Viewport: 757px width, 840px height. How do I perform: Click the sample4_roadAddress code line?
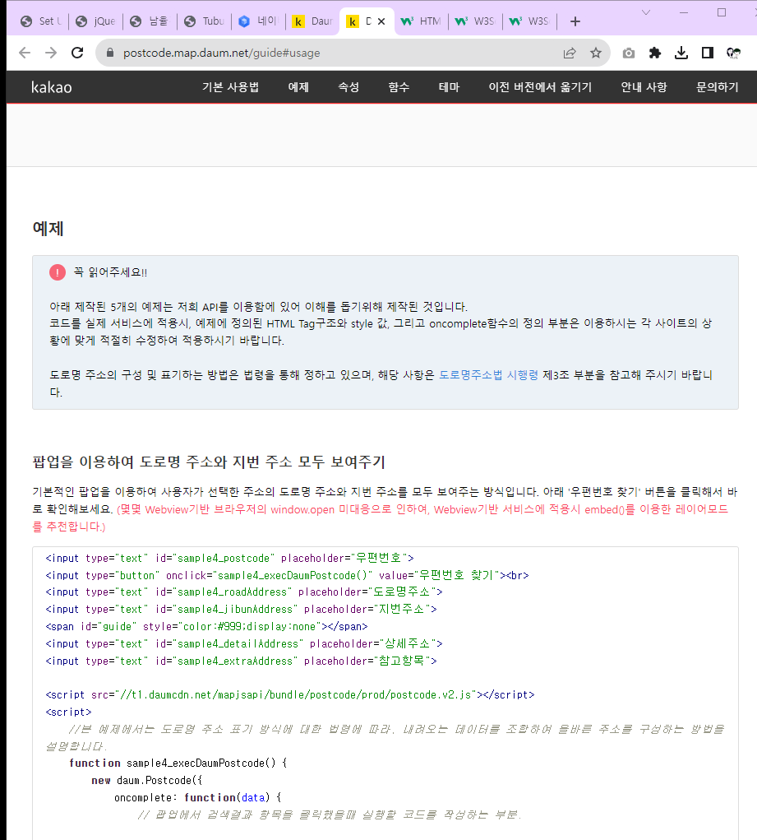(244, 592)
